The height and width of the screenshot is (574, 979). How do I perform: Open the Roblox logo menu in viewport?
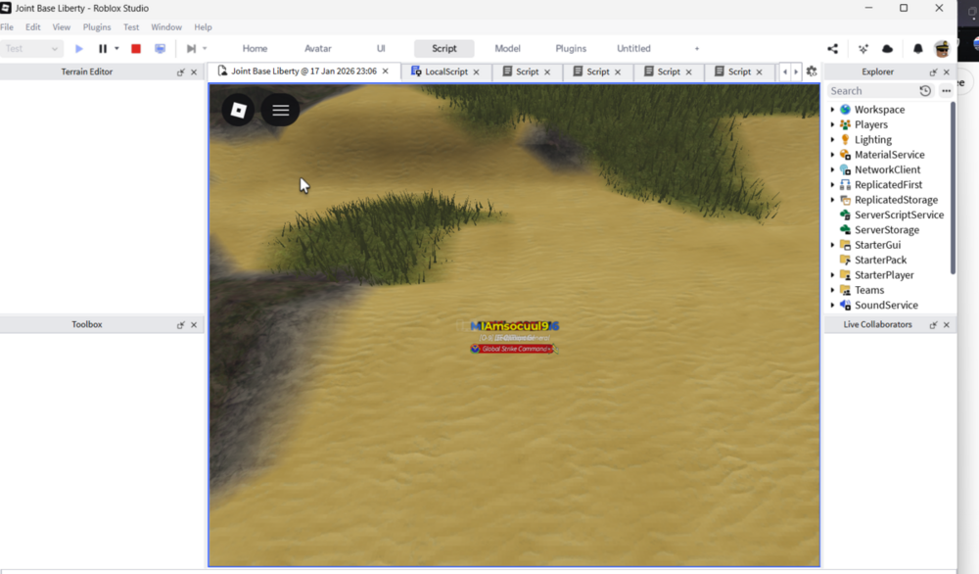239,110
